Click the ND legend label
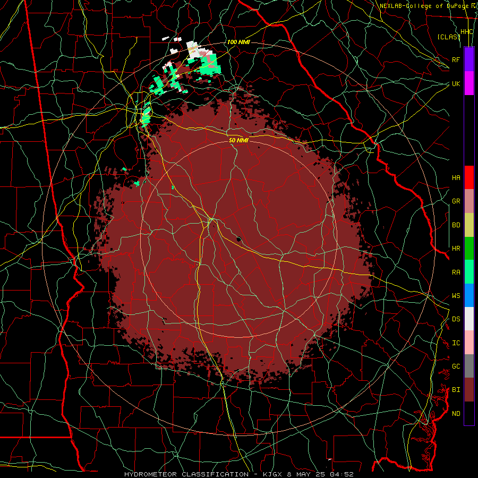This screenshot has width=478, height=478. [x=456, y=414]
